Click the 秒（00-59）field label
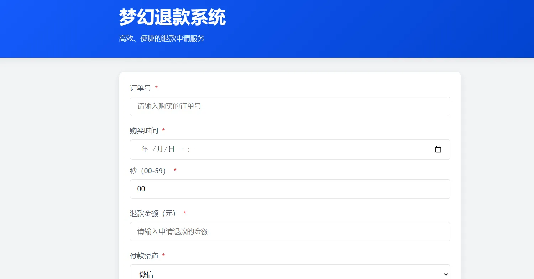The image size is (534, 279). click(148, 171)
